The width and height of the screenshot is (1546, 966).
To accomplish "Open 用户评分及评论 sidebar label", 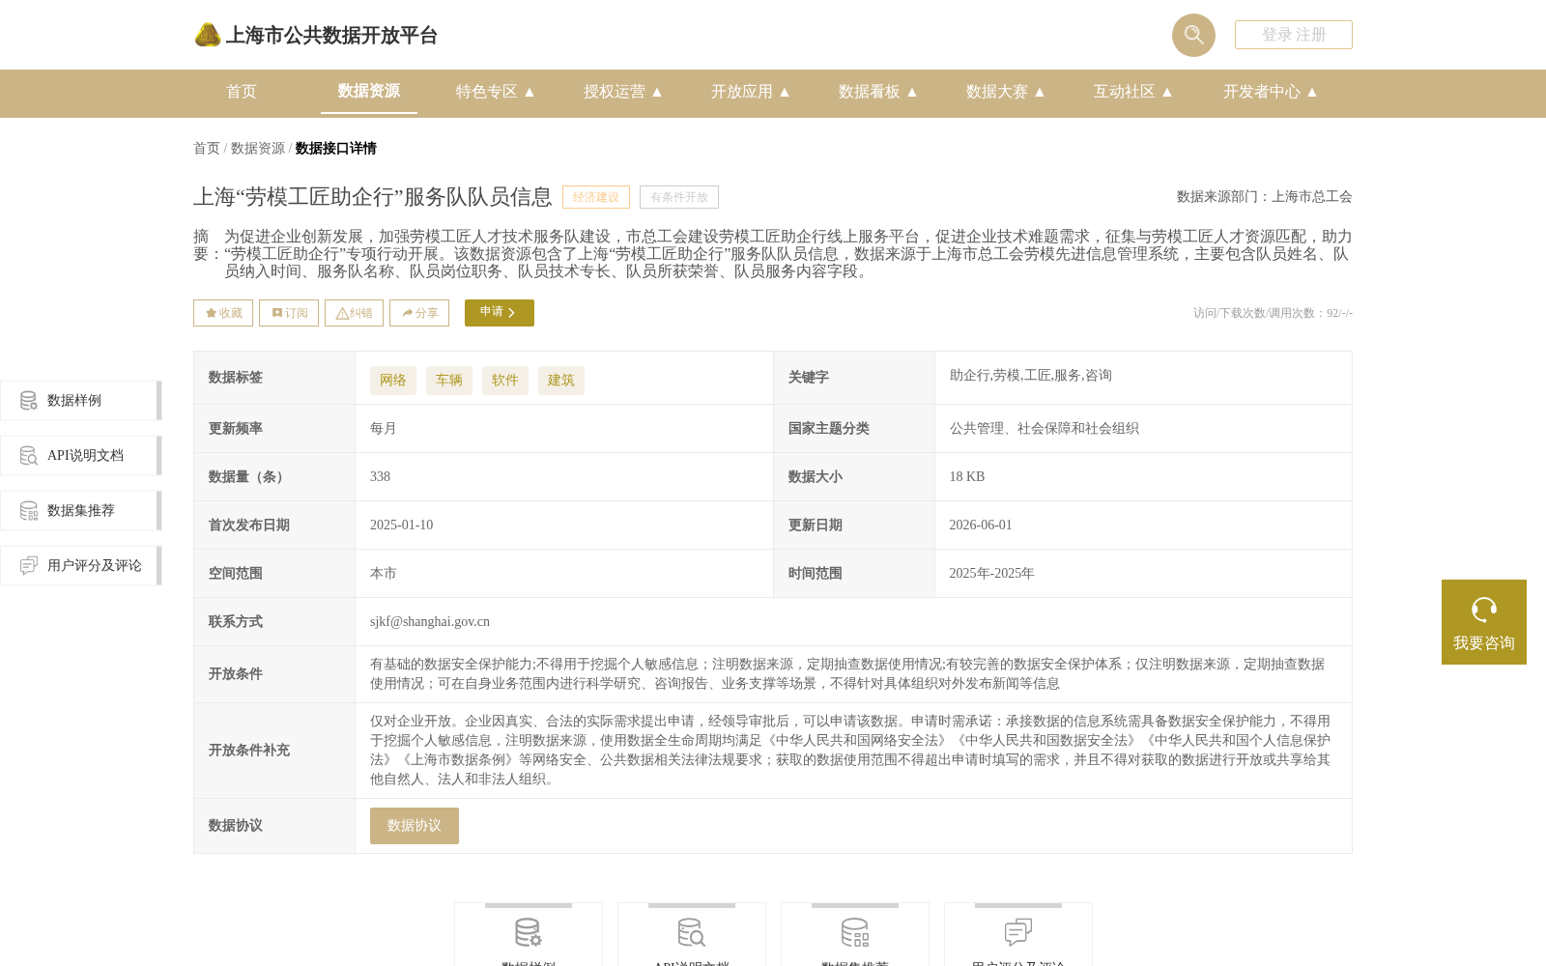I will pos(95,566).
